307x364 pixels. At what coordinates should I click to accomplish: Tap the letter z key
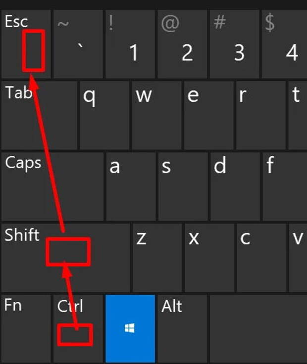click(x=157, y=258)
